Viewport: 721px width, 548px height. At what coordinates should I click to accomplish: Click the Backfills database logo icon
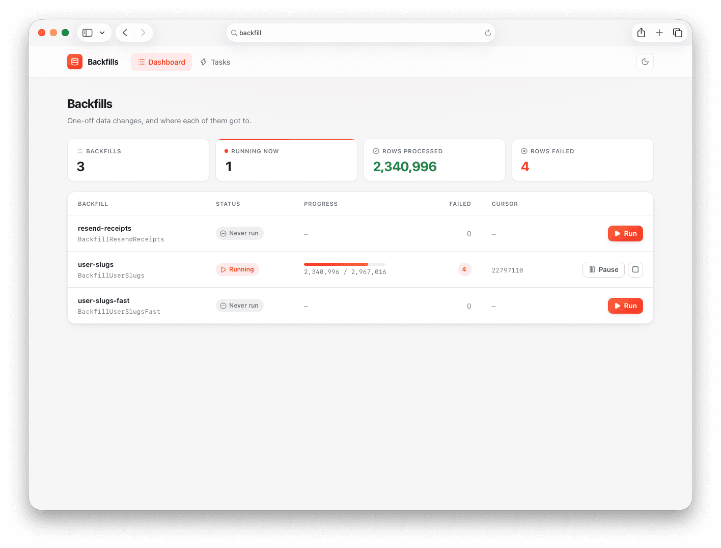(x=75, y=62)
